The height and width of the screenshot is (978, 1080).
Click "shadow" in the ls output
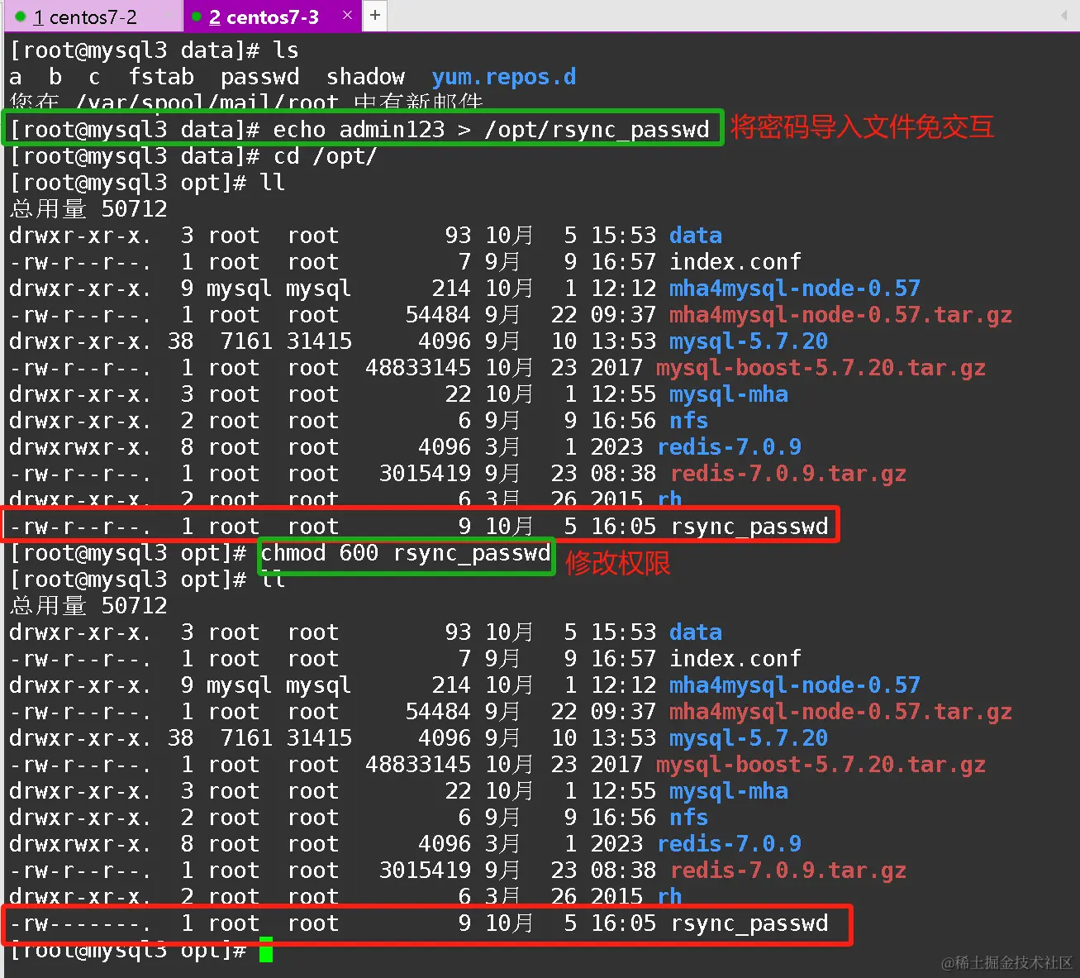(x=365, y=77)
